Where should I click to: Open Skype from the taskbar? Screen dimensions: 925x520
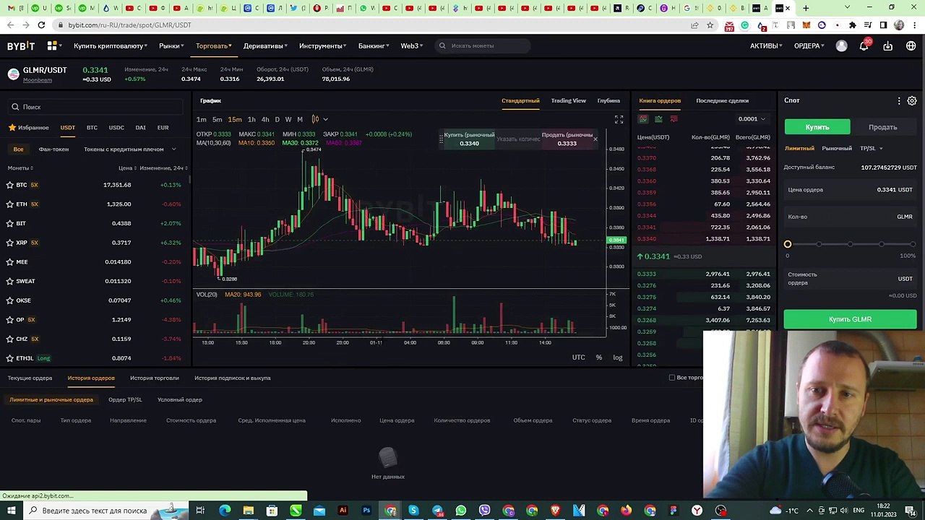(x=413, y=511)
